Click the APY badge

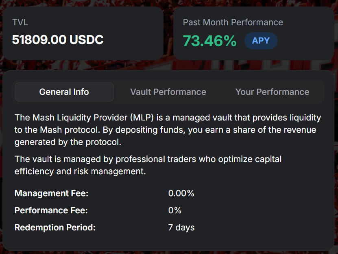click(261, 41)
